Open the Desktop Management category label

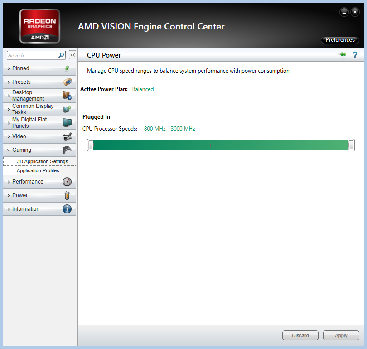[28, 96]
